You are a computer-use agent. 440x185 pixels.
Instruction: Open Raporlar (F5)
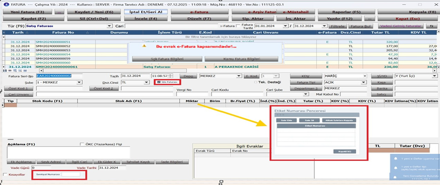[x=346, y=12]
